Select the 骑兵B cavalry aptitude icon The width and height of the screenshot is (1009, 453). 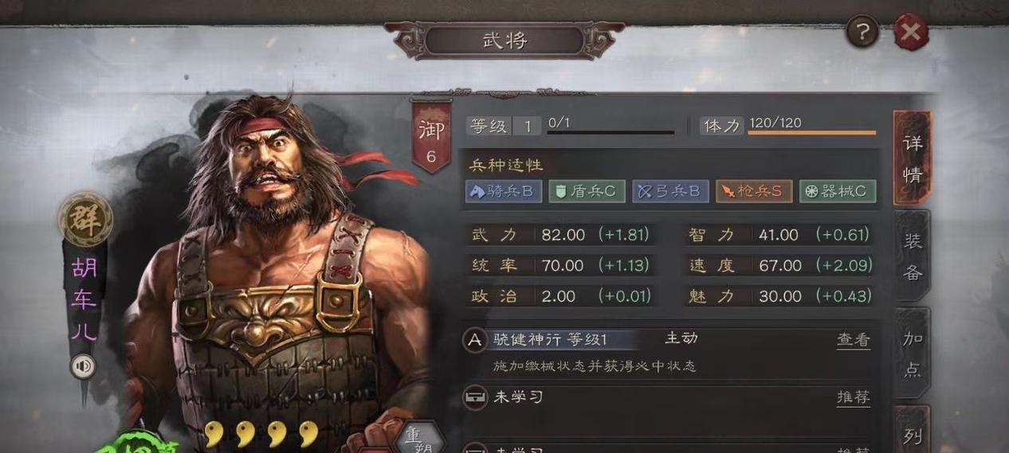(504, 191)
